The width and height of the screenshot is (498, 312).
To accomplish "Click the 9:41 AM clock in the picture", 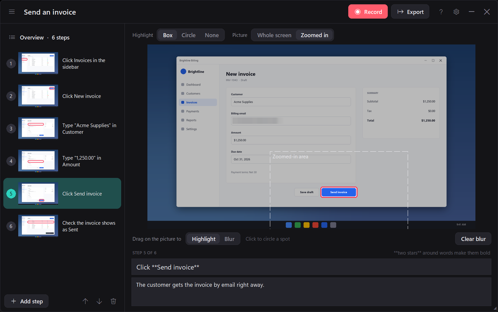I will click(461, 224).
